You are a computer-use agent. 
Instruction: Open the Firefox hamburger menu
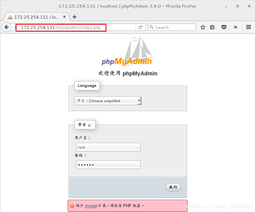click(249, 27)
